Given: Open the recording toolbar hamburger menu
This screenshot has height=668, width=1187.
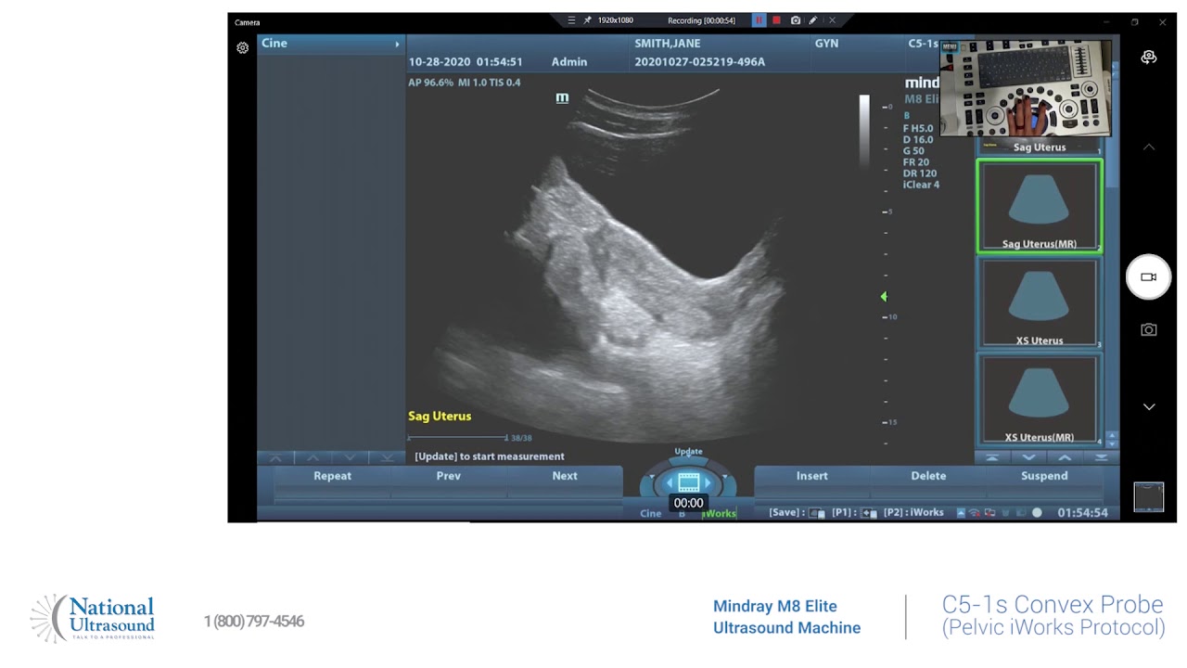Looking at the screenshot, I should [571, 20].
